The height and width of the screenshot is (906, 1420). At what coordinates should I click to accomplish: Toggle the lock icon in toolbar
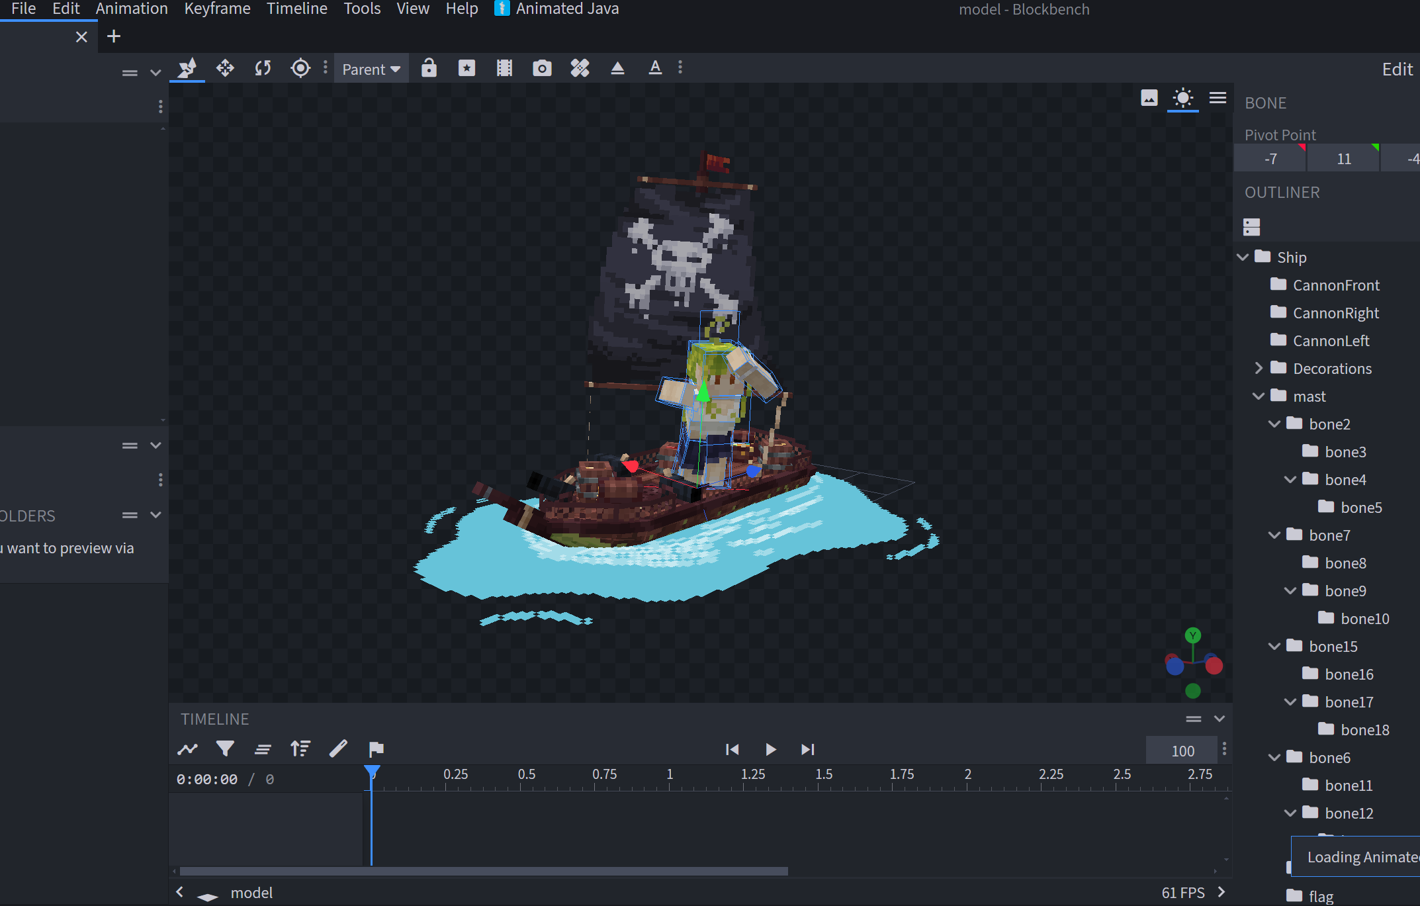click(429, 68)
